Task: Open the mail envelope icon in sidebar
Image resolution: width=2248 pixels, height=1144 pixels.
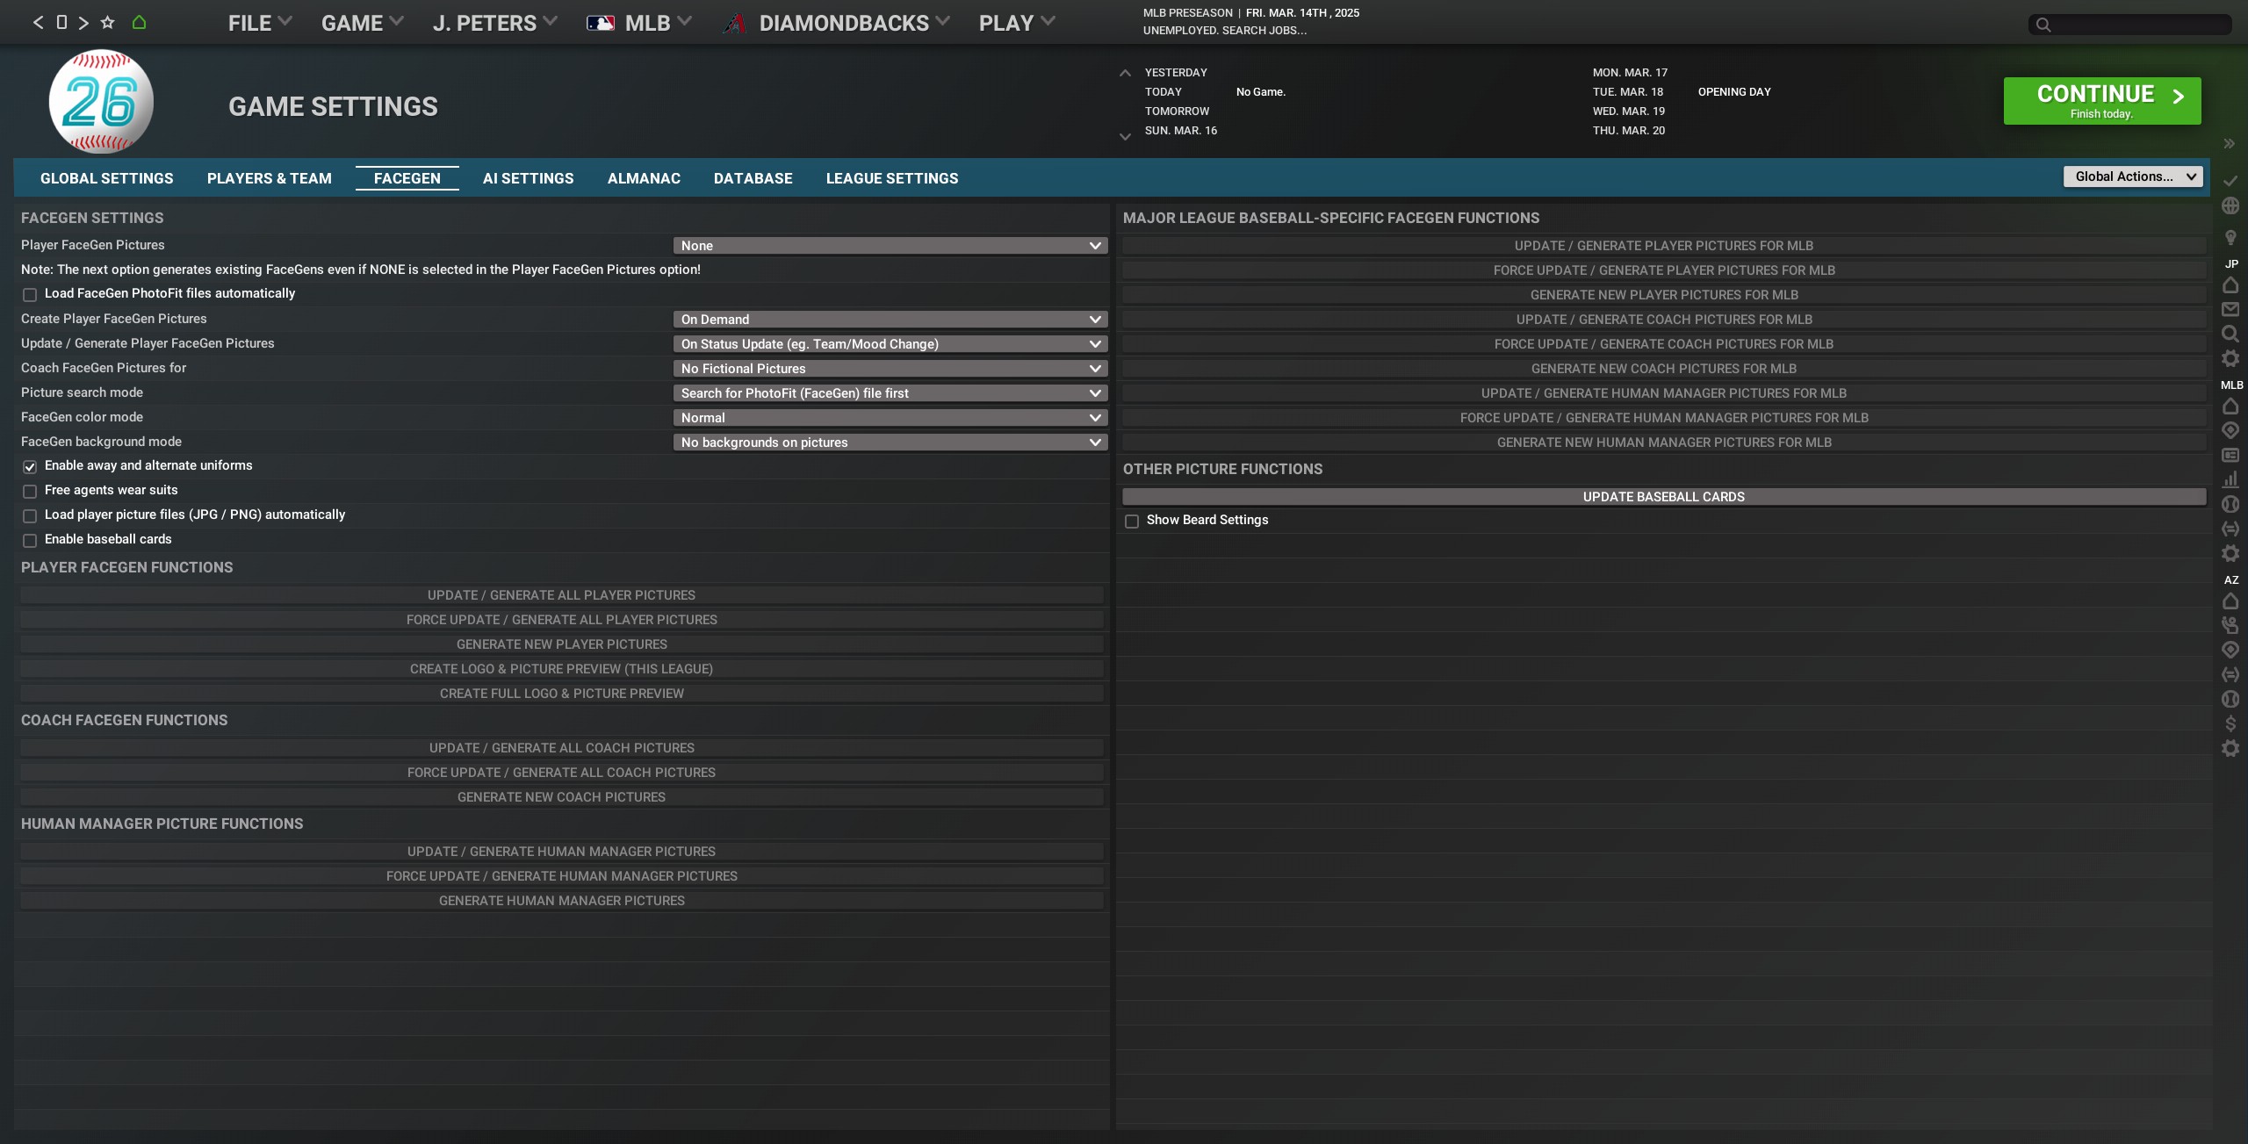Action: (2230, 310)
